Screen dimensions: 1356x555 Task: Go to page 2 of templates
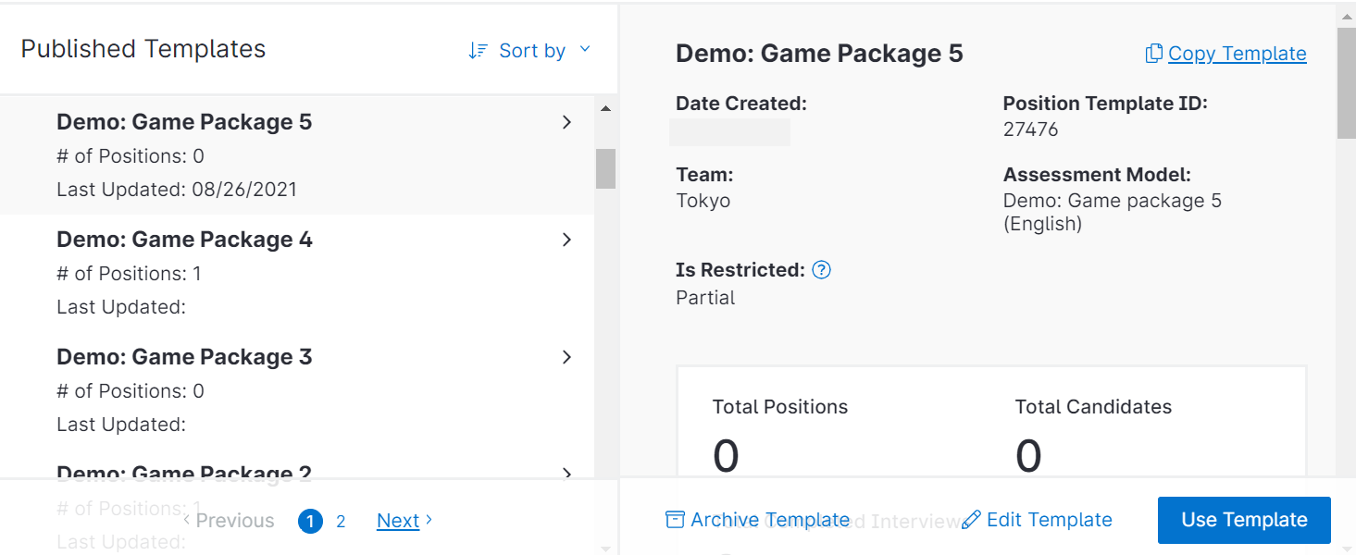point(341,522)
